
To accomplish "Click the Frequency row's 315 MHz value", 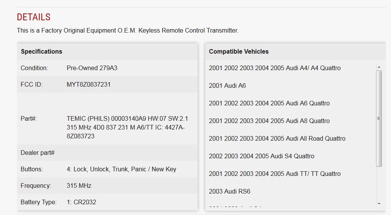I will (x=79, y=185).
